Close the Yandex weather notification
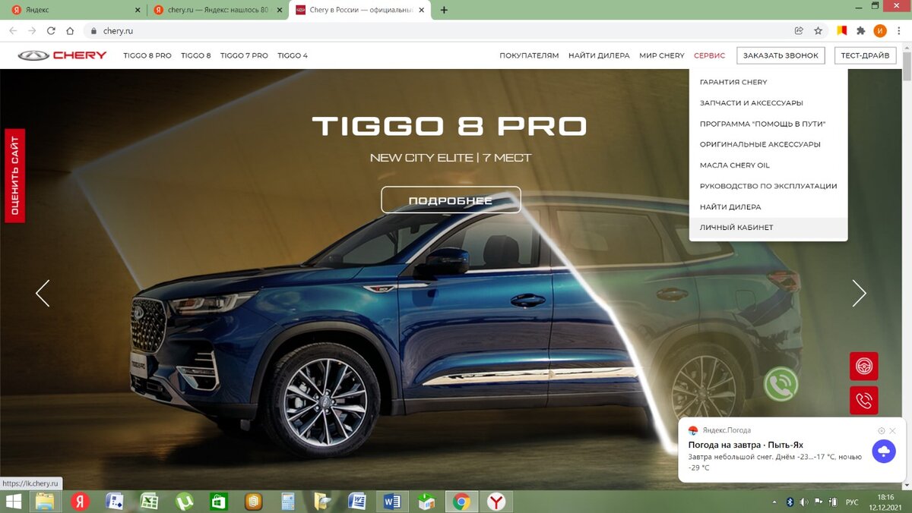Image resolution: width=912 pixels, height=513 pixels. click(893, 430)
